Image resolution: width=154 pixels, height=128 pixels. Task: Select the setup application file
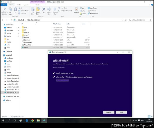[x=55, y=47]
